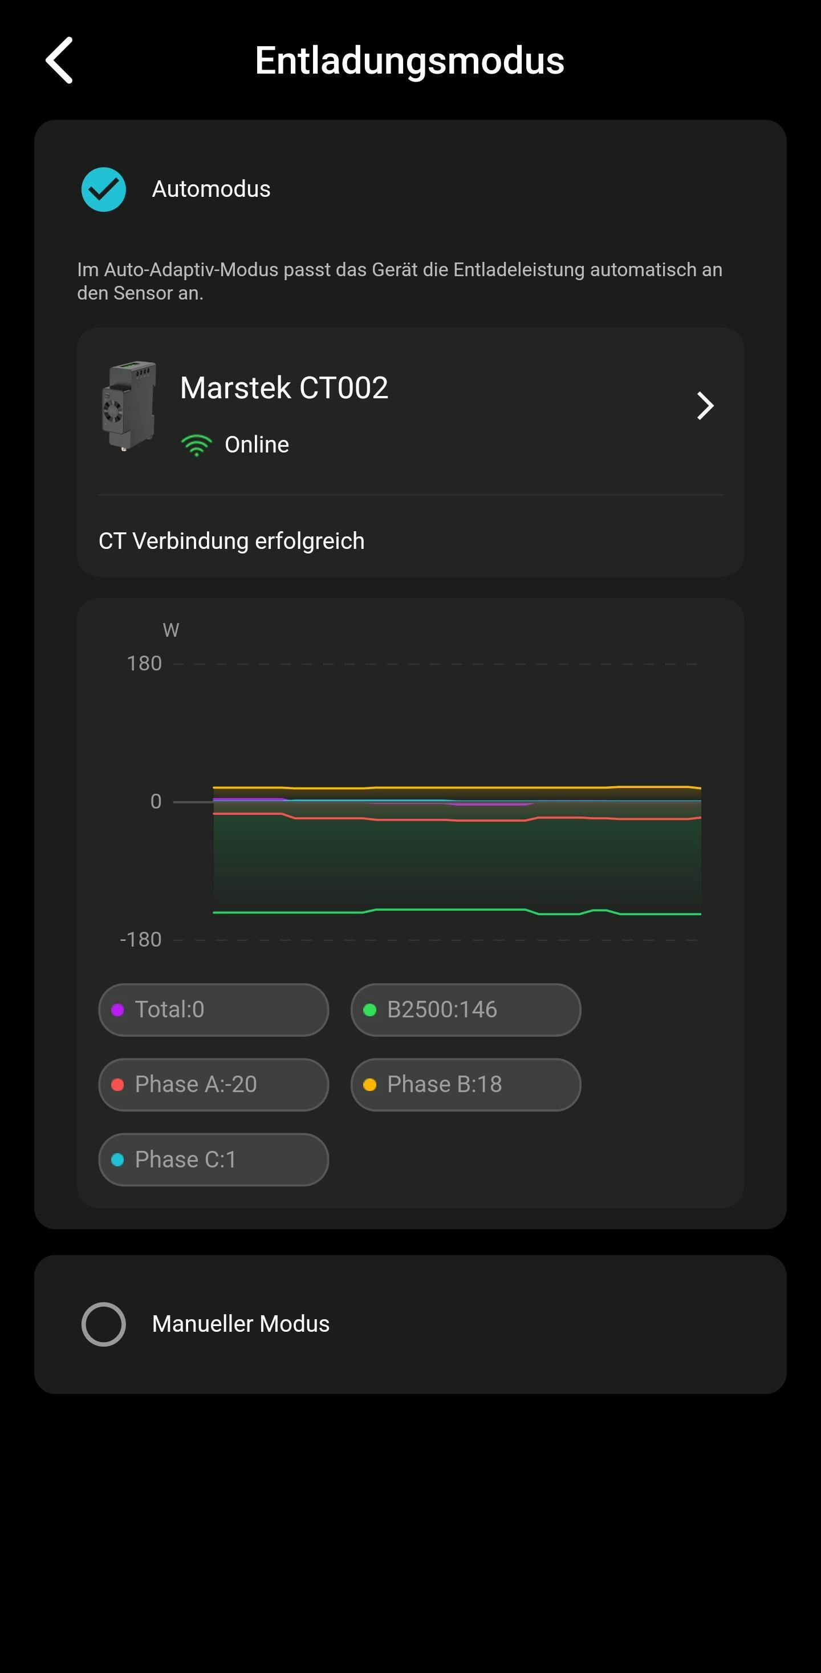Click the green B2500 color dot
The width and height of the screenshot is (821, 1673).
(370, 1010)
